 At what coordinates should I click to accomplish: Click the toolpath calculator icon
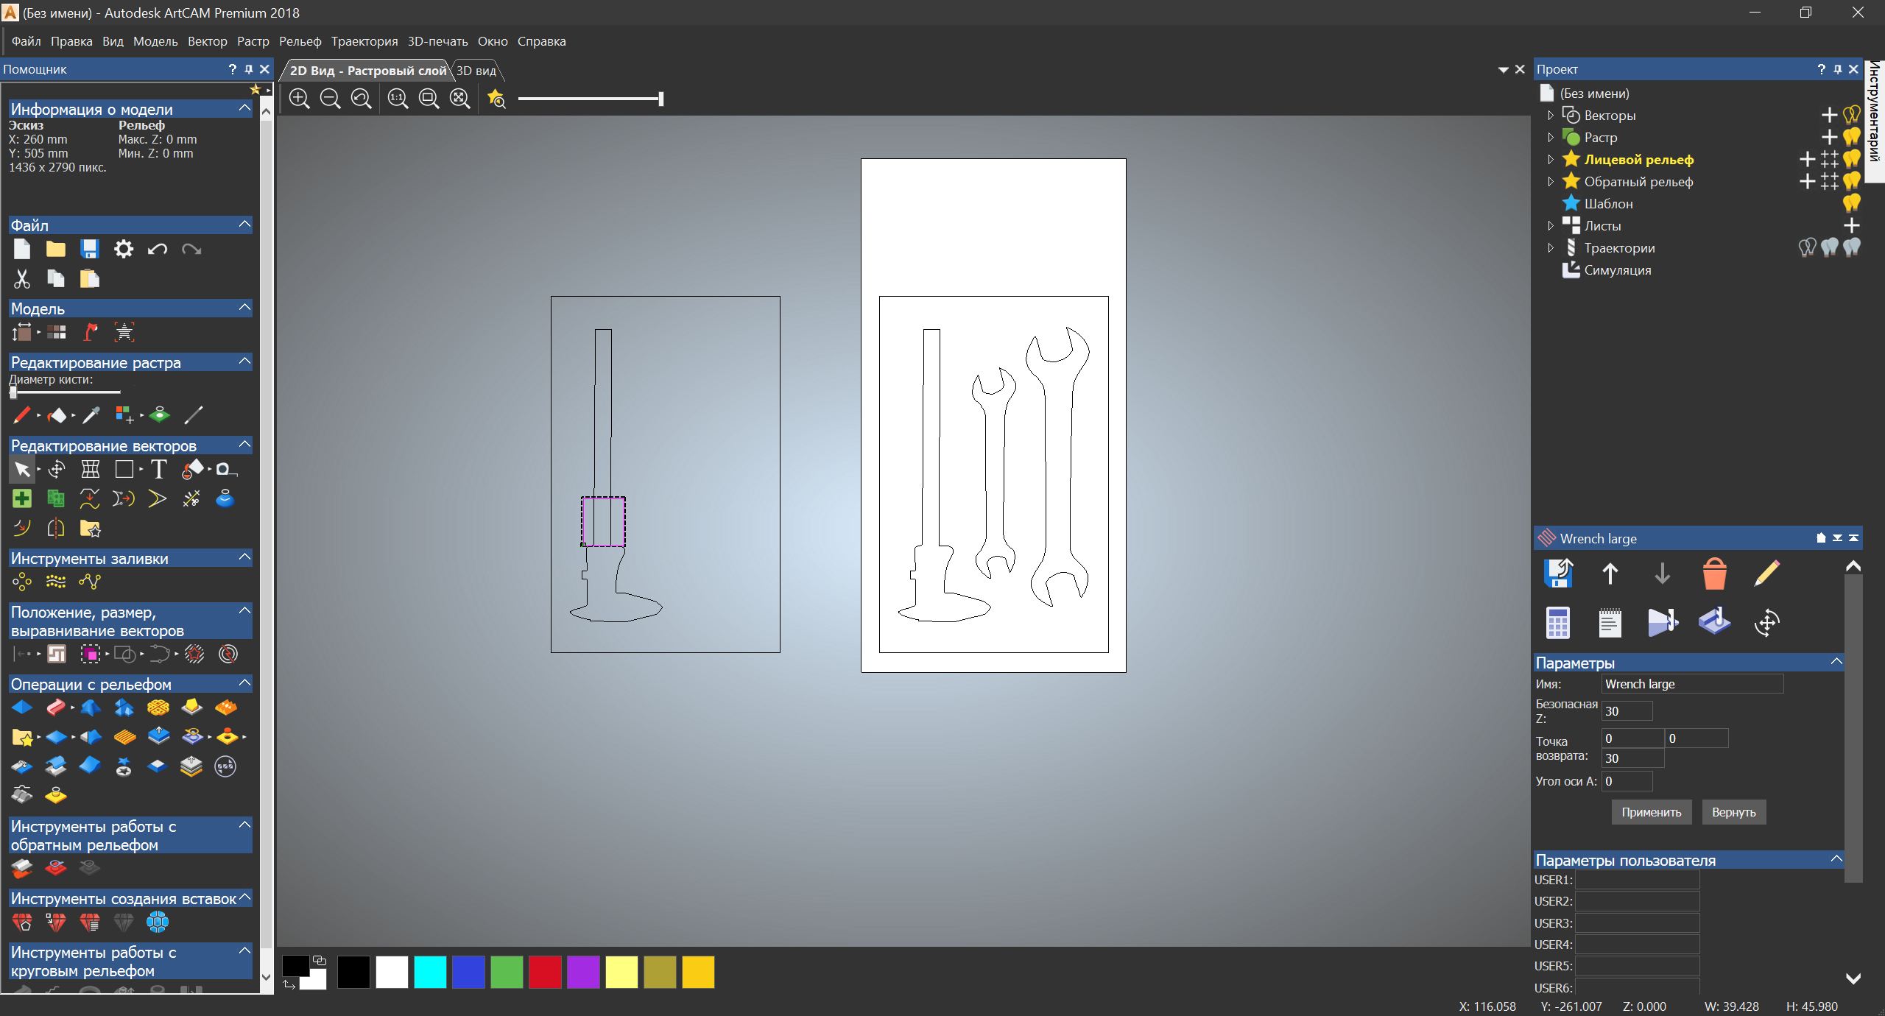coord(1557,623)
